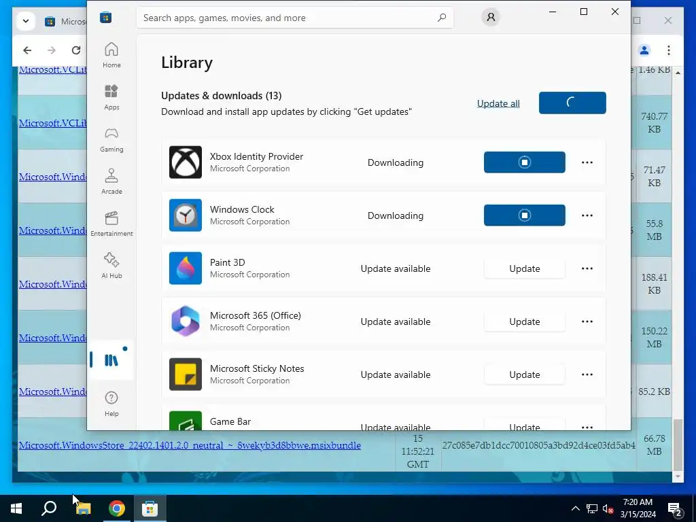Click the Paint 3D app name
Viewport: 696px width, 522px height.
pyautogui.click(x=227, y=262)
